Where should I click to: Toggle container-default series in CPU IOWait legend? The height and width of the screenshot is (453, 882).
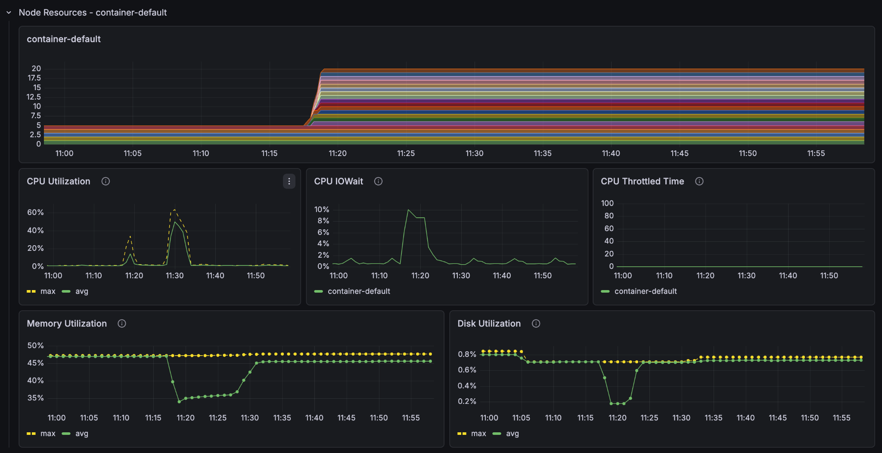tap(359, 291)
